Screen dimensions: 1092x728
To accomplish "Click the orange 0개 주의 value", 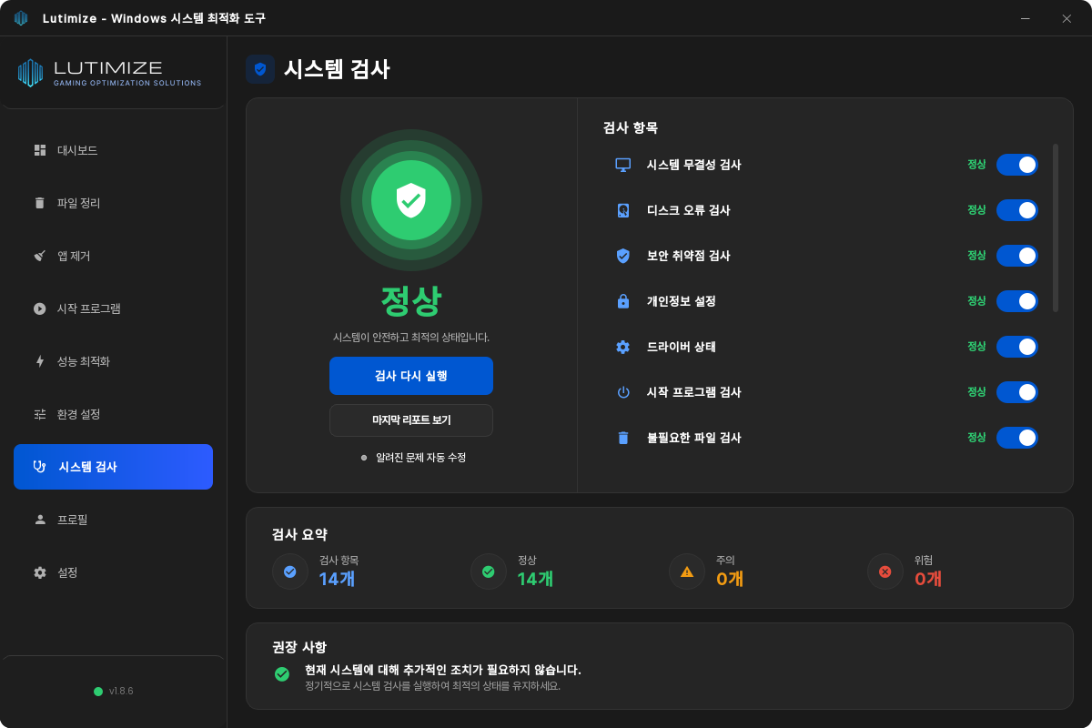I will click(730, 579).
